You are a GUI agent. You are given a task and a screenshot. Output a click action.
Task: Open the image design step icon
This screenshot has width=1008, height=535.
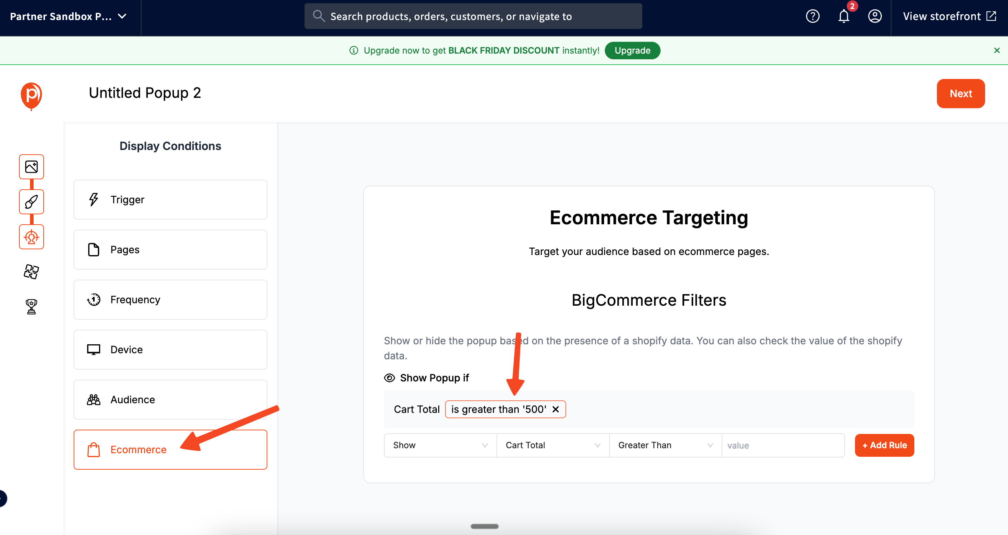[31, 166]
